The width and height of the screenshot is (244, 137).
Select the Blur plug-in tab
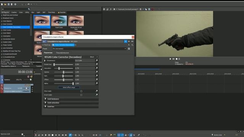point(33,12)
